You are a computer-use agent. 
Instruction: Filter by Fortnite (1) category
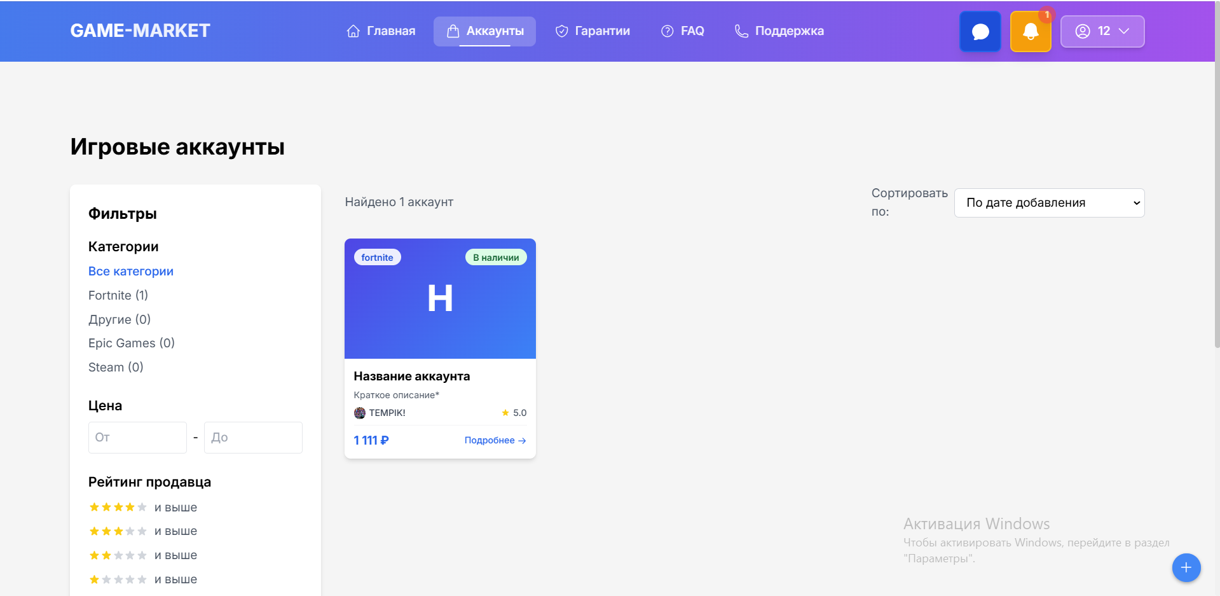[118, 295]
